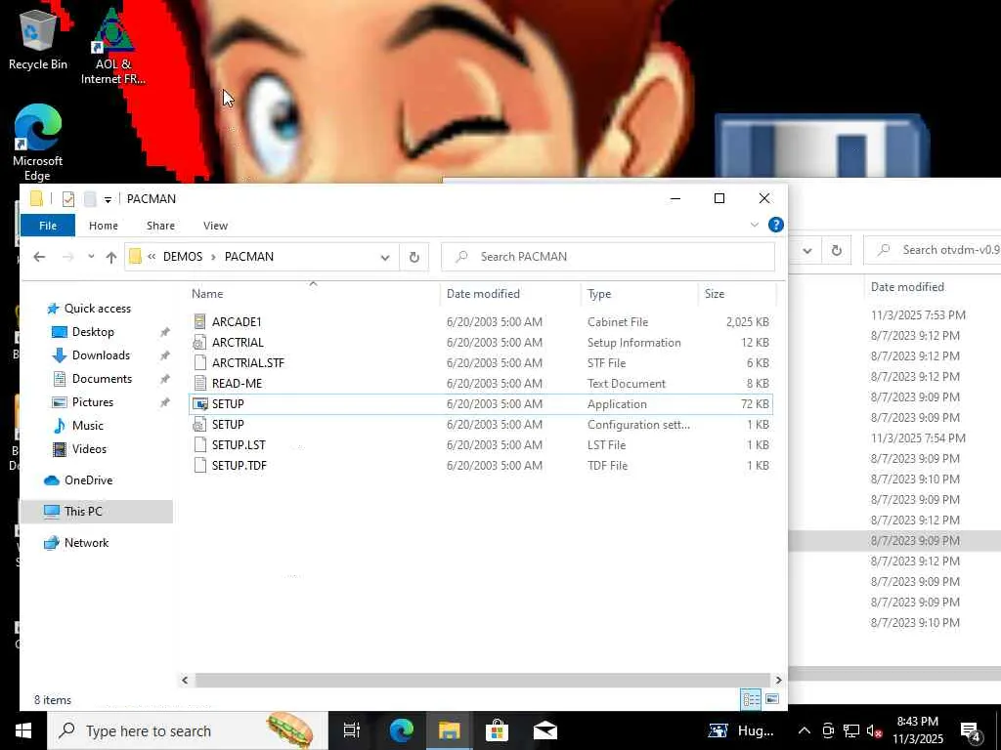1001x750 pixels.
Task: Switch to details view in status bar
Action: click(x=751, y=699)
